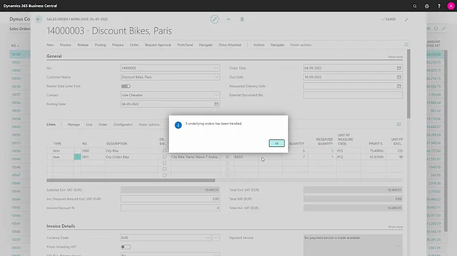Expand the Customer Name dropdown
Screen dimensions: 457x256
(x=216, y=77)
